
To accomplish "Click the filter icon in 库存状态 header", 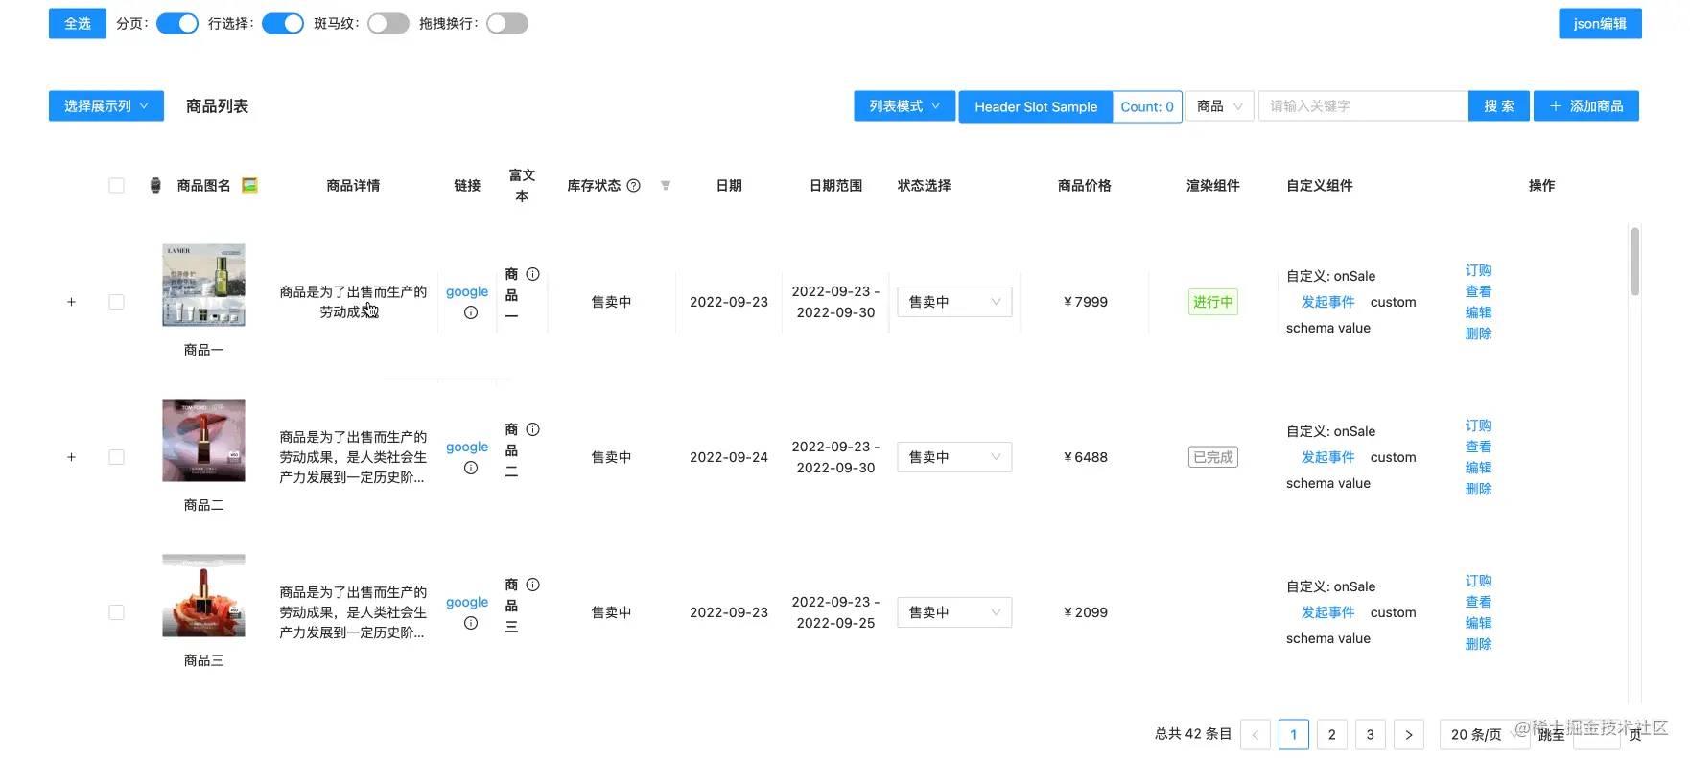I will click(x=666, y=186).
